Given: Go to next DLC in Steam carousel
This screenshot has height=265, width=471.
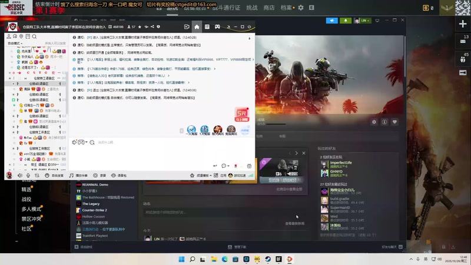Looking at the screenshot, I should pyautogui.click(x=297, y=153).
